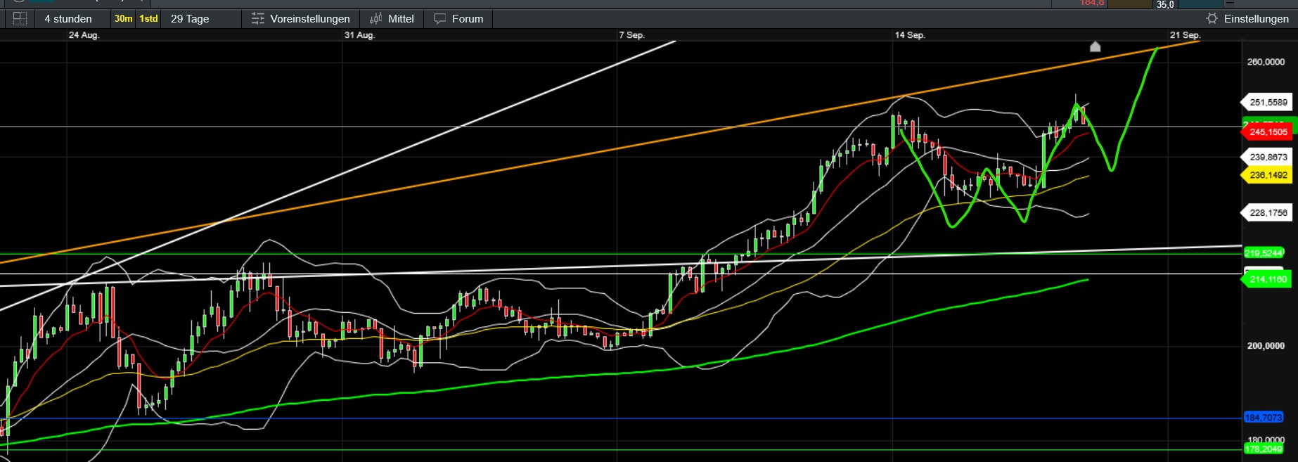Image resolution: width=1298 pixels, height=462 pixels.
Task: Click the green 219,5244 price label
Action: click(1264, 253)
